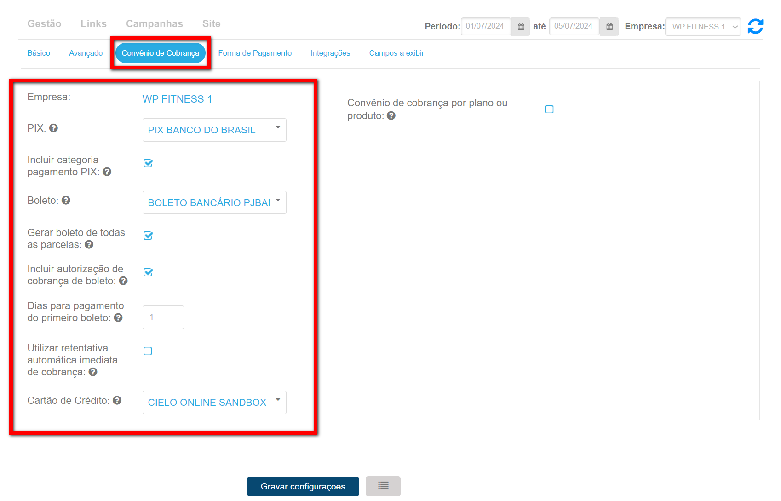781x501 pixels.
Task: Go to Forma de Pagamento tab
Action: 255,53
